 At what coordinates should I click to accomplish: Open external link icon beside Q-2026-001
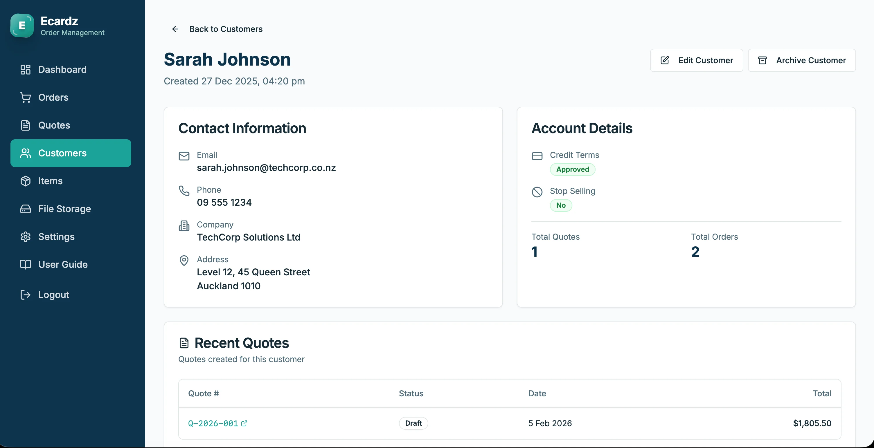click(244, 423)
